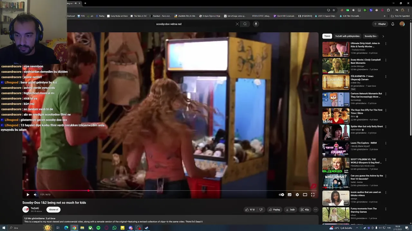
Task: Open the TeZoKi channel name link
Action: tap(35, 208)
